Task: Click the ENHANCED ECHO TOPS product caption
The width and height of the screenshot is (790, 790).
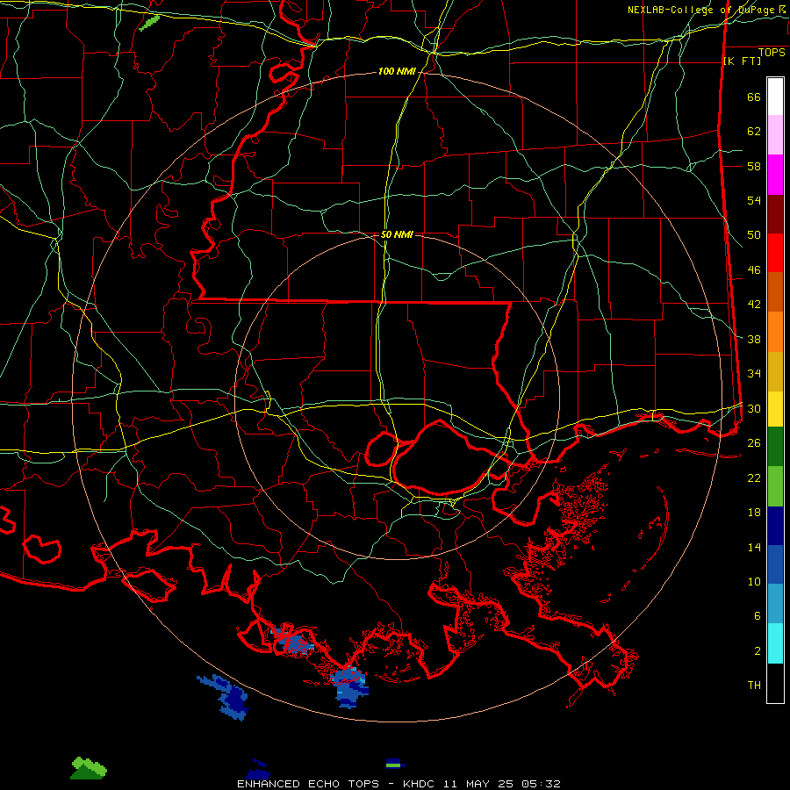Action: 308,784
